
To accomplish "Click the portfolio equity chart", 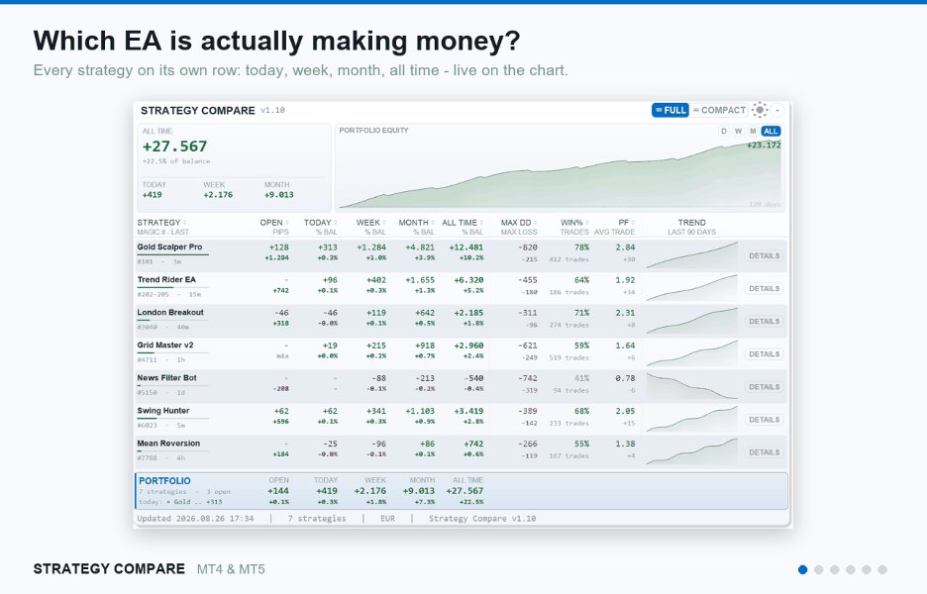I will tap(560, 174).
